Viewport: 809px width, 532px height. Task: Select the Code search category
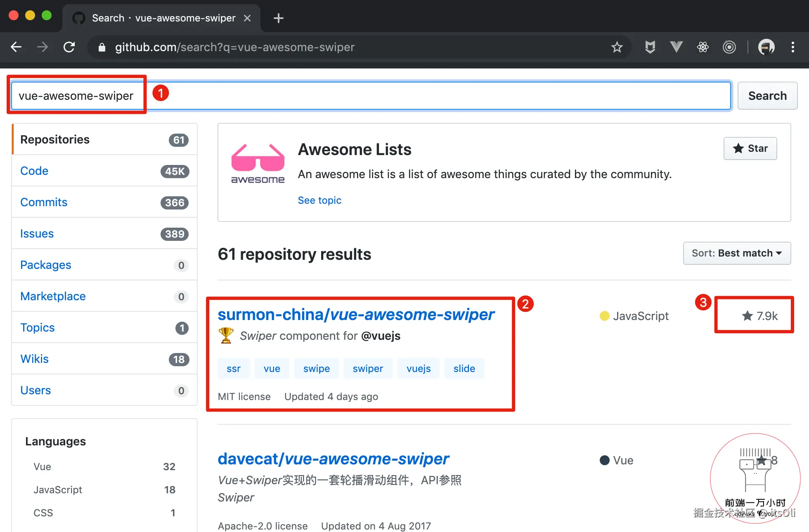[x=34, y=171]
